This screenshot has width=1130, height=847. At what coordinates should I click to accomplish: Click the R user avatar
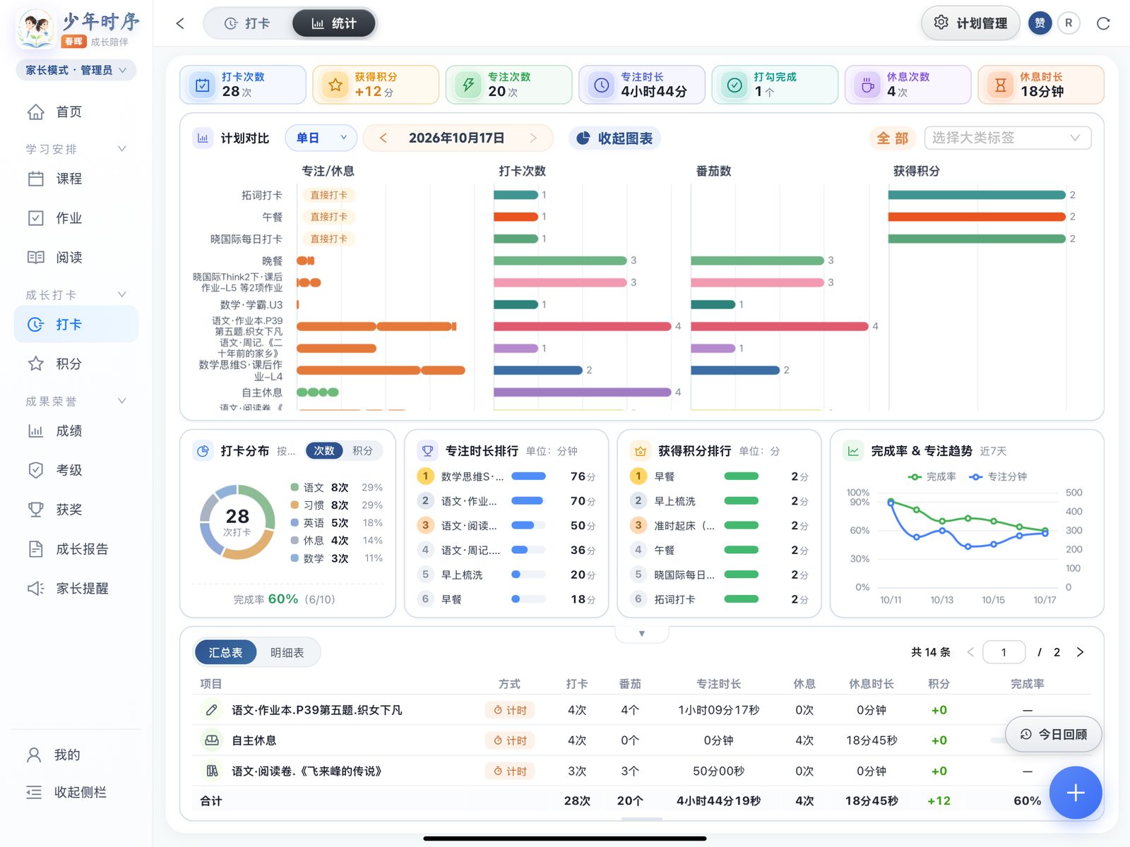pos(1069,23)
